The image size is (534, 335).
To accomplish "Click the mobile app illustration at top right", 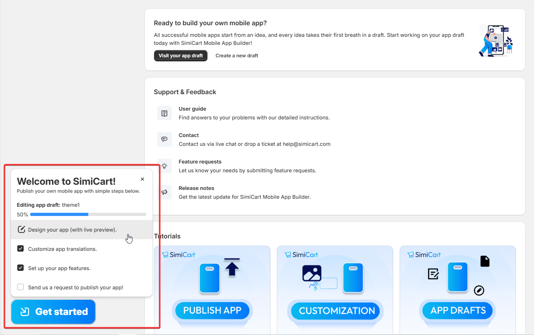I will 496,40.
